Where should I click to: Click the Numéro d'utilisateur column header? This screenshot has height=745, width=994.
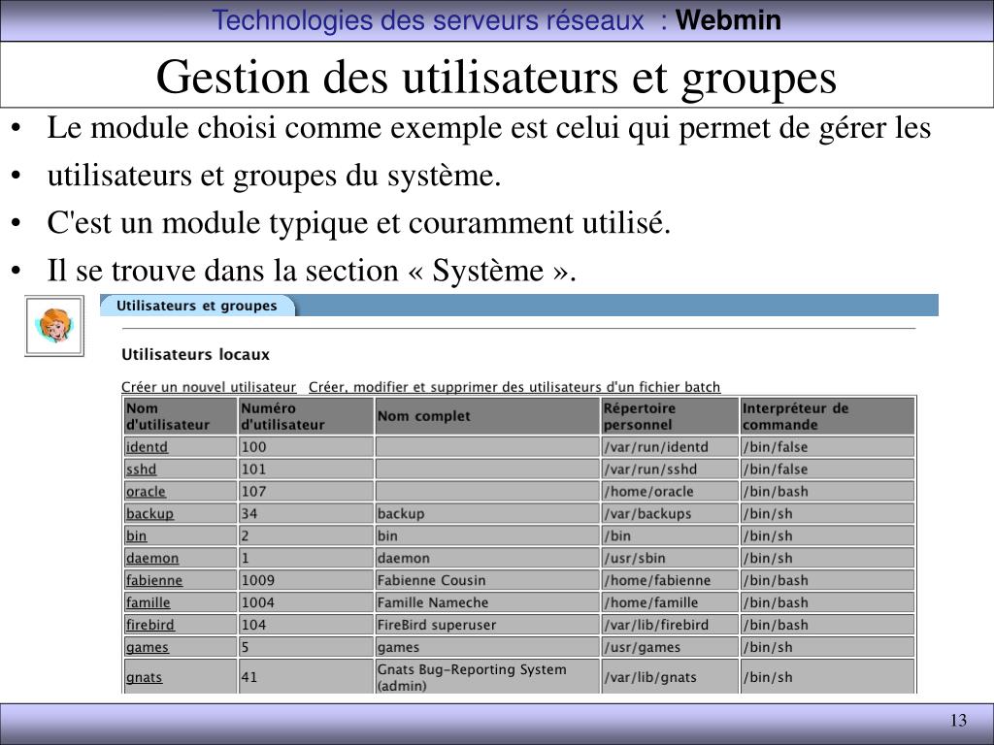coord(306,416)
